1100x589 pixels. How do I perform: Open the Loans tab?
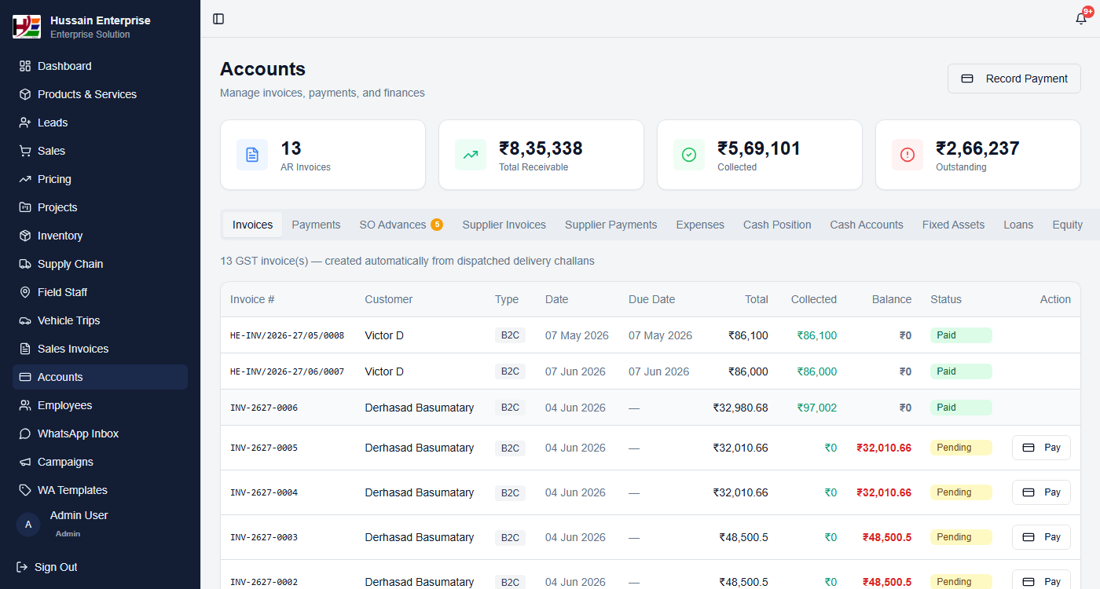[x=1018, y=225]
